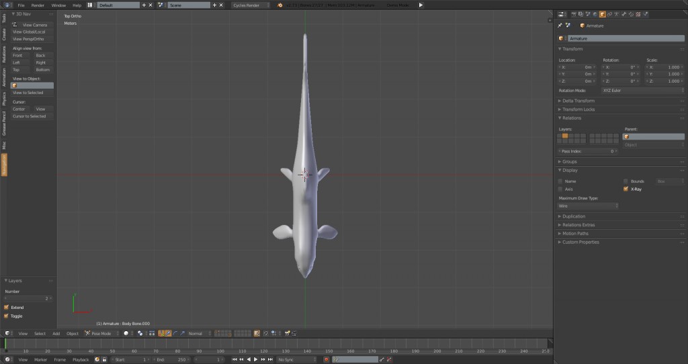Select the scale manipulator icon
The width and height of the screenshot is (688, 364).
(x=183, y=333)
